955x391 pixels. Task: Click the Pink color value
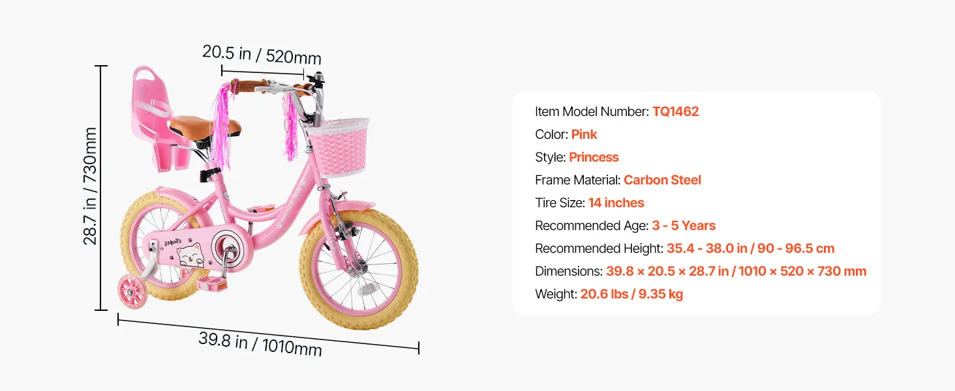584,134
